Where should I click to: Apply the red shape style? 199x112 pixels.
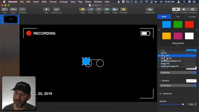[x=189, y=24]
